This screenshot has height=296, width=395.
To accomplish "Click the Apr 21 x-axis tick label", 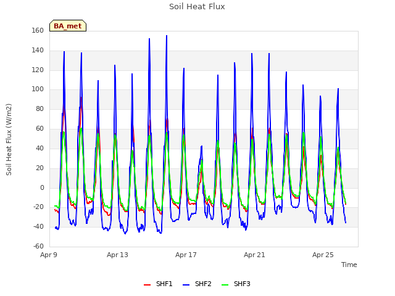I will tap(254, 255).
